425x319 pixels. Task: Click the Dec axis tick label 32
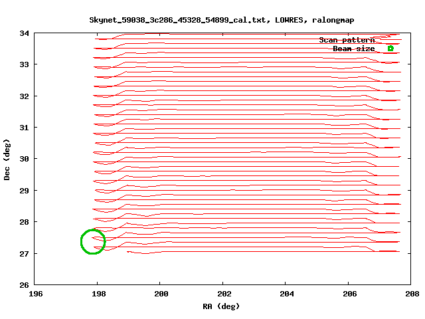tap(24, 96)
